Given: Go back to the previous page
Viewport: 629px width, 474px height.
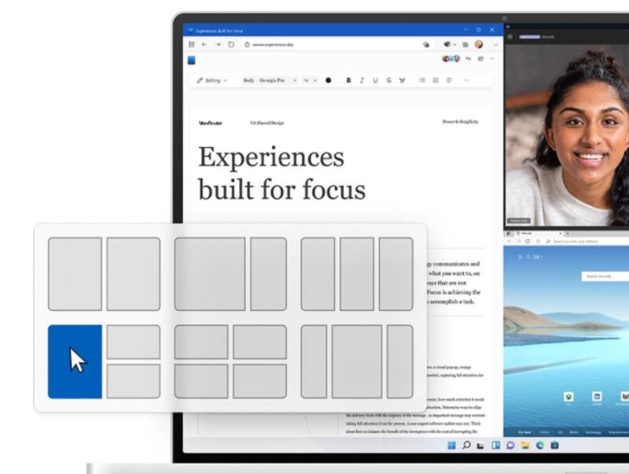Looking at the screenshot, I should point(205,45).
